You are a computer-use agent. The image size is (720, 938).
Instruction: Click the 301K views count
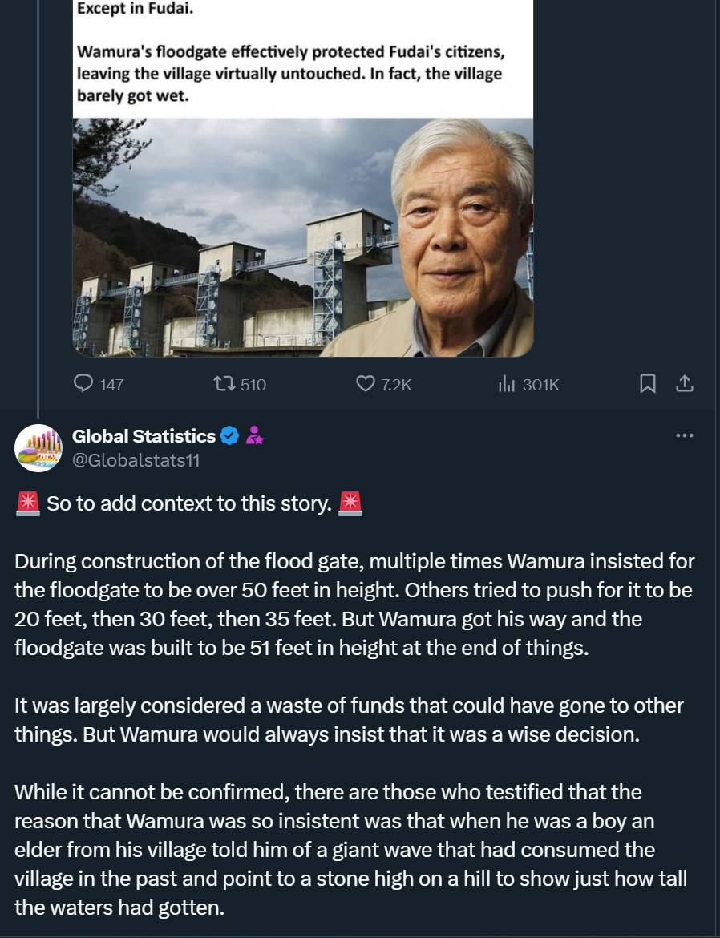540,385
